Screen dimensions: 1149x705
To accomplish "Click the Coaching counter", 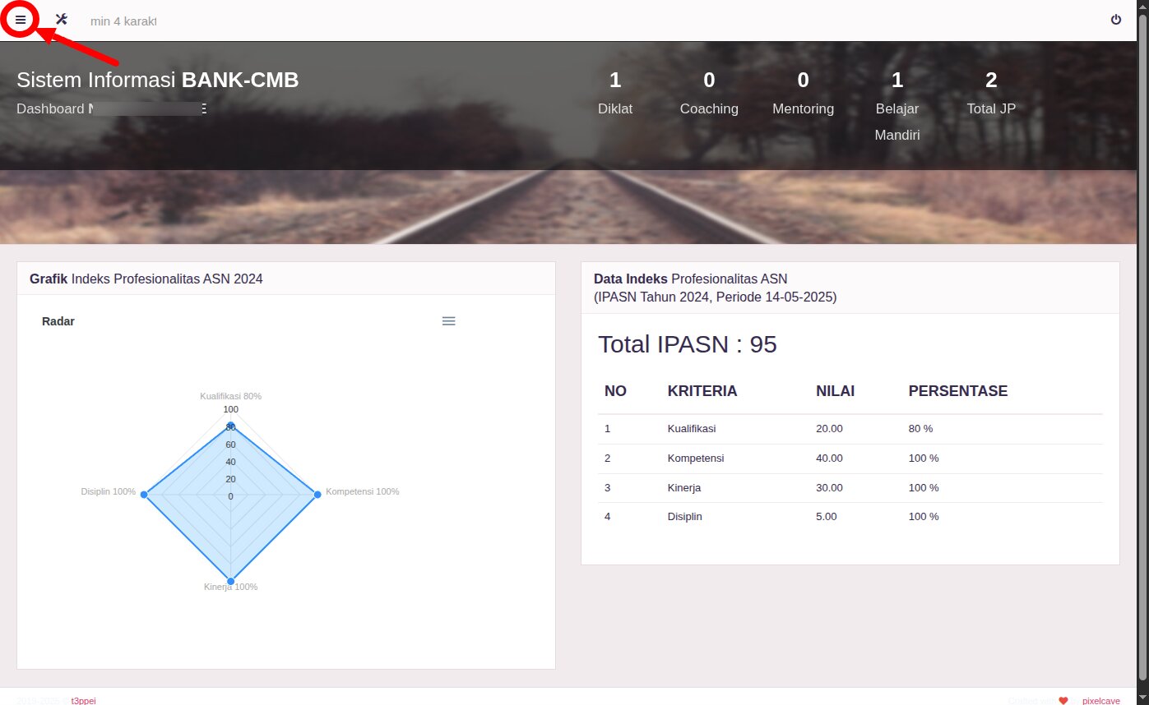I will click(x=709, y=93).
